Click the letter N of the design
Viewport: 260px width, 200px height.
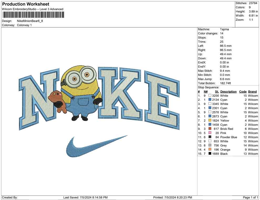pyautogui.click(x=39, y=99)
